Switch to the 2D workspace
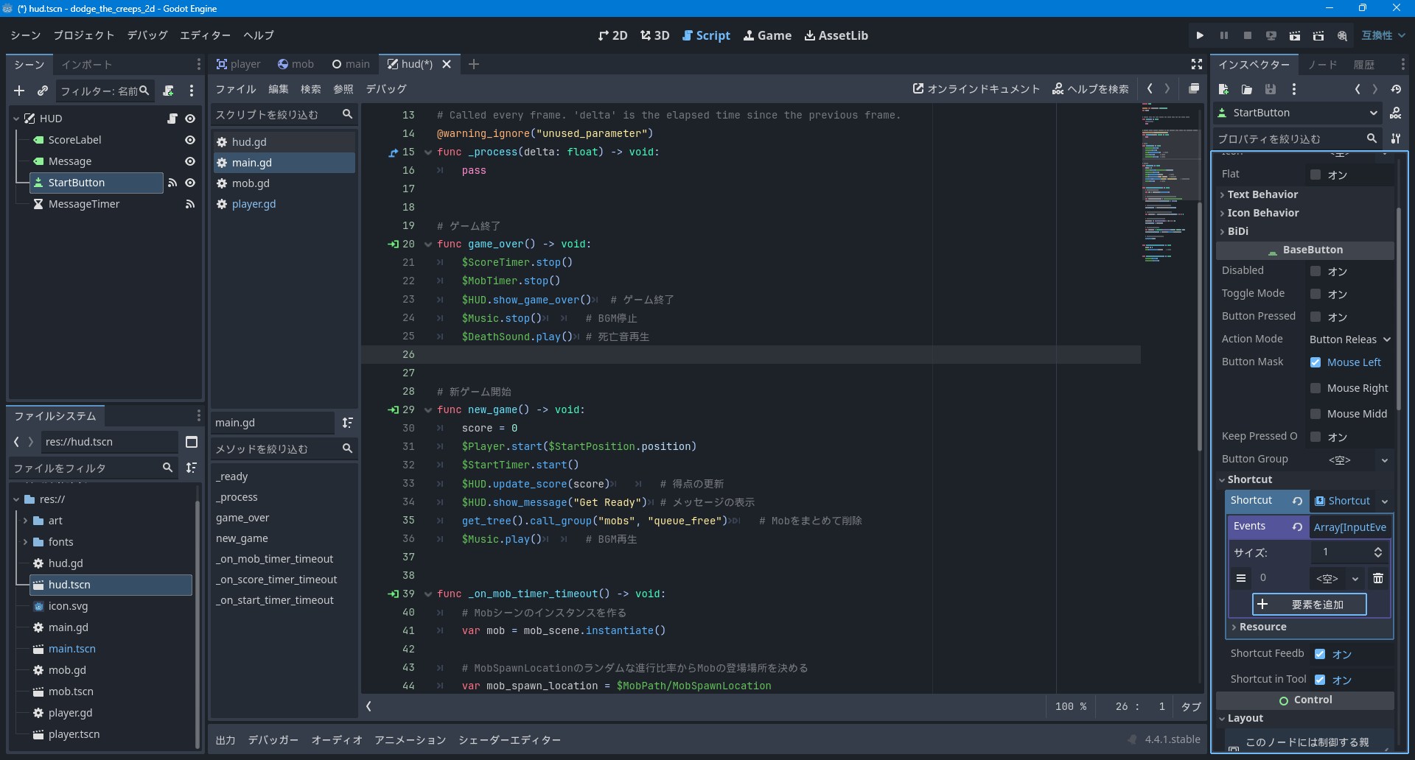Image resolution: width=1415 pixels, height=760 pixels. 612,35
